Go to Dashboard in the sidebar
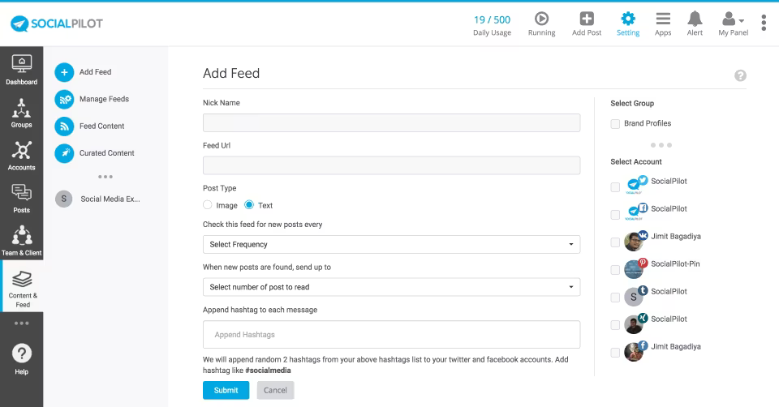The image size is (779, 407). [21, 70]
